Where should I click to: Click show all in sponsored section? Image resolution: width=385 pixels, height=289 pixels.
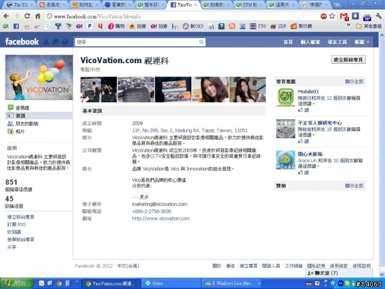[354, 185]
